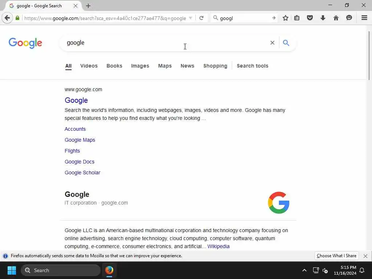Screen dimensions: 372x279
Task: Open the Google Scholar sitelink
Action: tap(82, 173)
